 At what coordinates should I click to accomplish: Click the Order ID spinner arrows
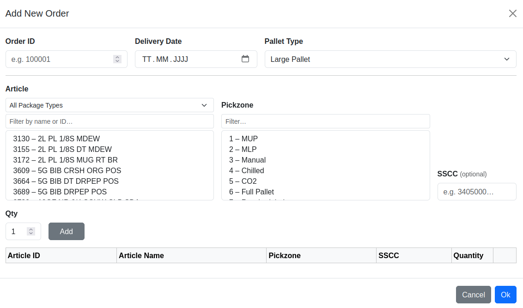[x=117, y=59]
